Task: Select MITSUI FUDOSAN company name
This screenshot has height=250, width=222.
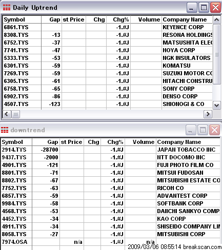Action: pyautogui.click(x=180, y=173)
